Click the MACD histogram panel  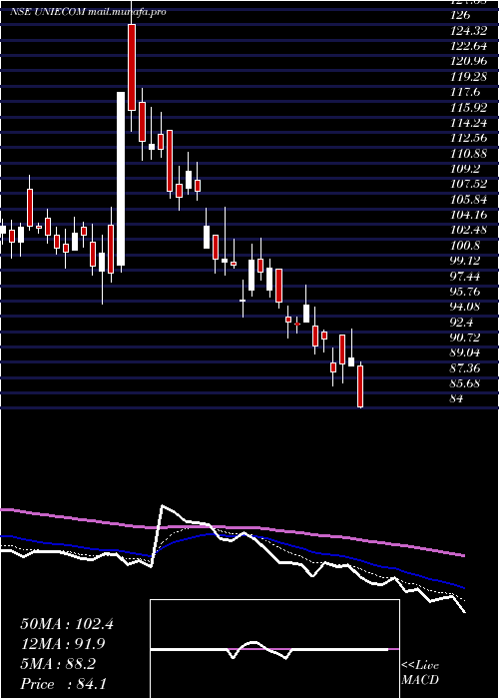point(274,649)
